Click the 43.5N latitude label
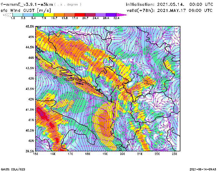The height and width of the screenshot is (171, 222). pos(30,68)
